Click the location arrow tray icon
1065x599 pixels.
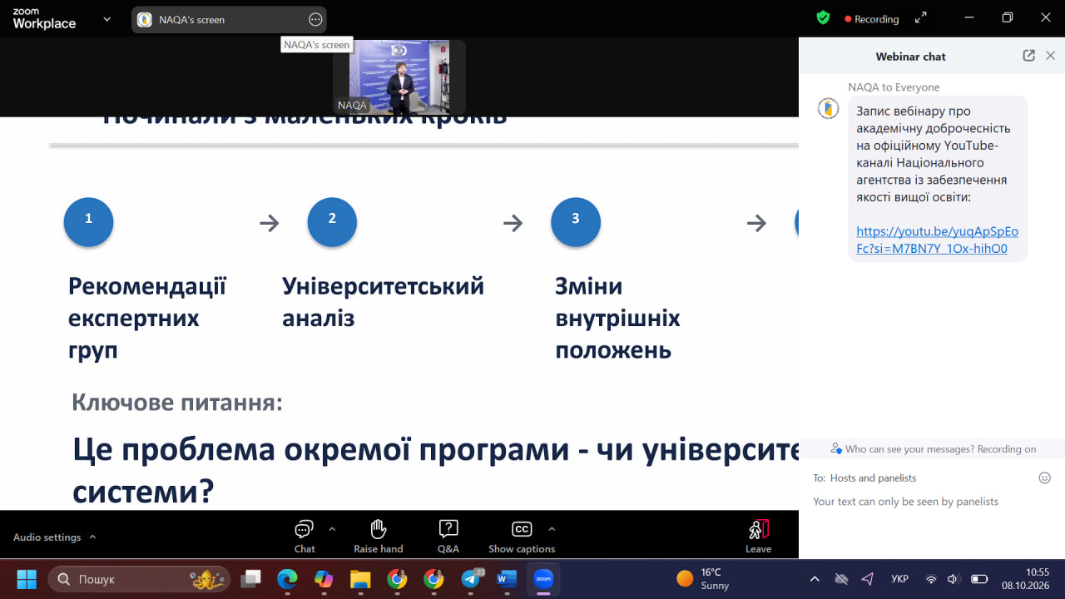click(x=868, y=579)
